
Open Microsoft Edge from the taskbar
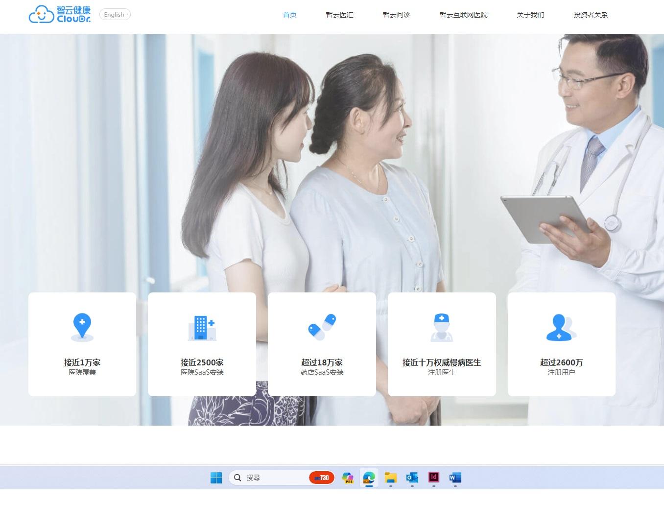[369, 478]
